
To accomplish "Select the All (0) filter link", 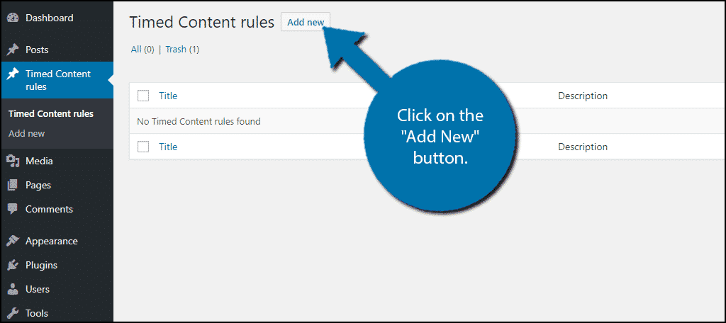I will [143, 49].
